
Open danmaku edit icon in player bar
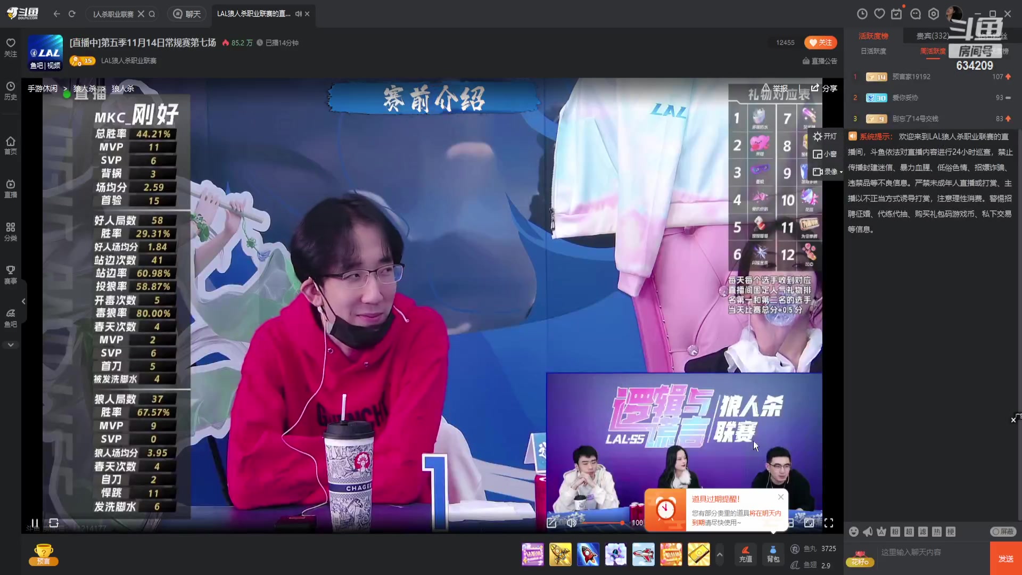(551, 523)
